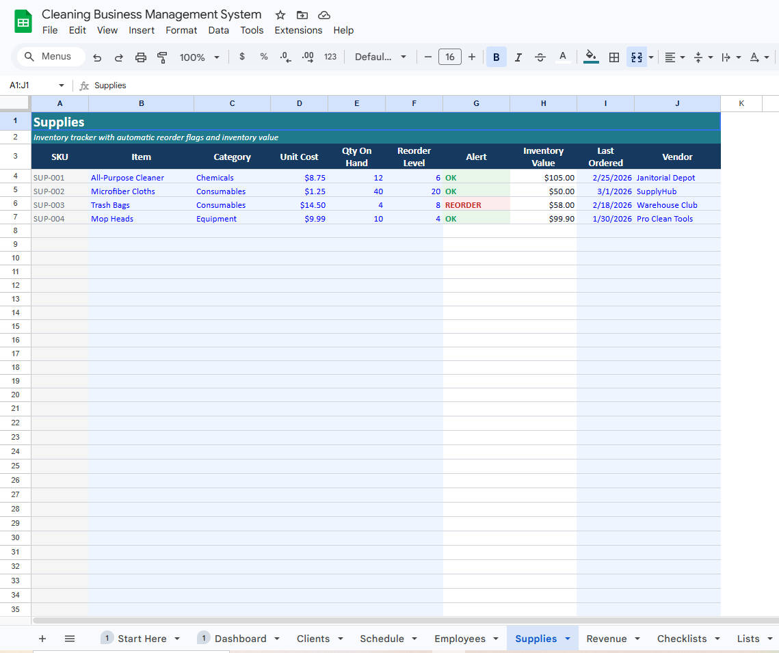This screenshot has width=779, height=653.
Task: Open the Google Sheets home icon
Action: coord(23,23)
